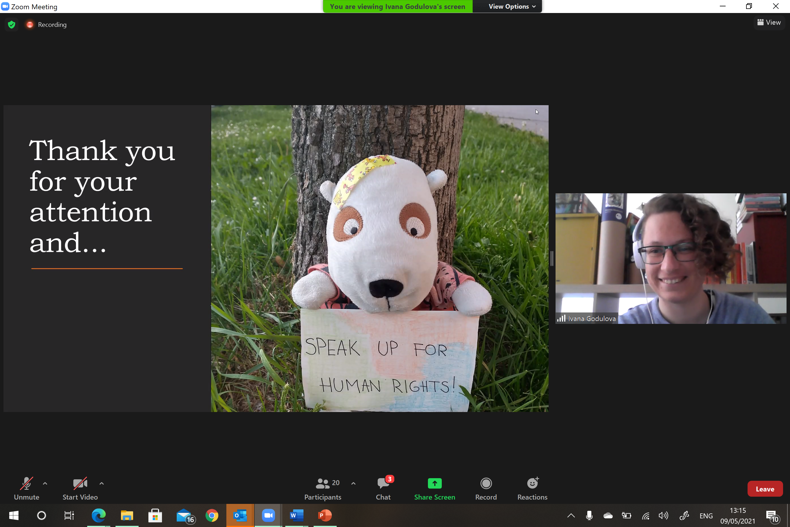Open Outlook from the taskbar
The height and width of the screenshot is (527, 790).
(x=240, y=515)
